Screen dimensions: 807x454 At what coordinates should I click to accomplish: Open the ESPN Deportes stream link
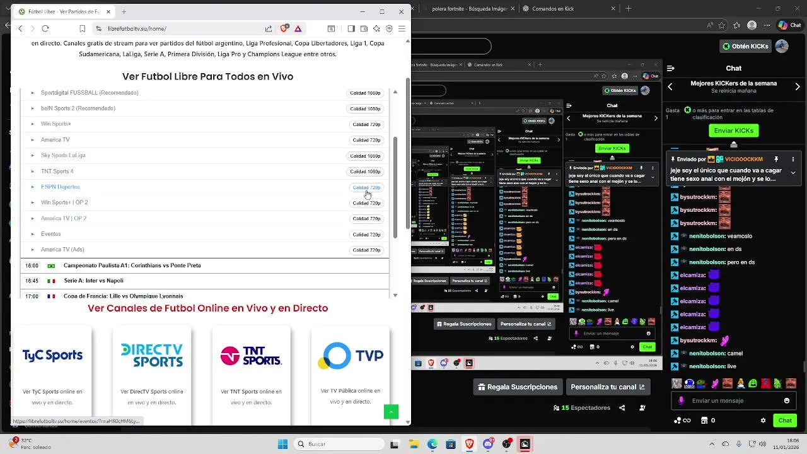click(61, 187)
